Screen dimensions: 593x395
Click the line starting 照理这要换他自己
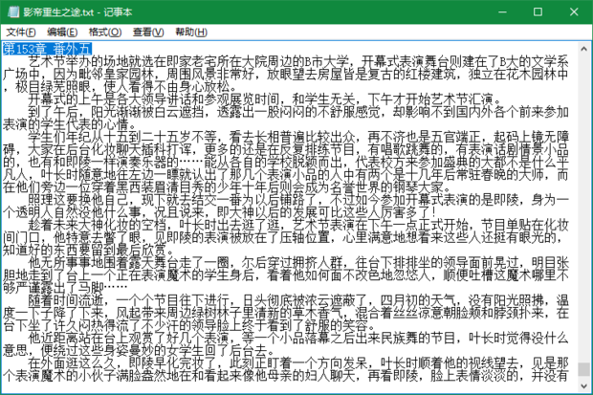coord(298,199)
